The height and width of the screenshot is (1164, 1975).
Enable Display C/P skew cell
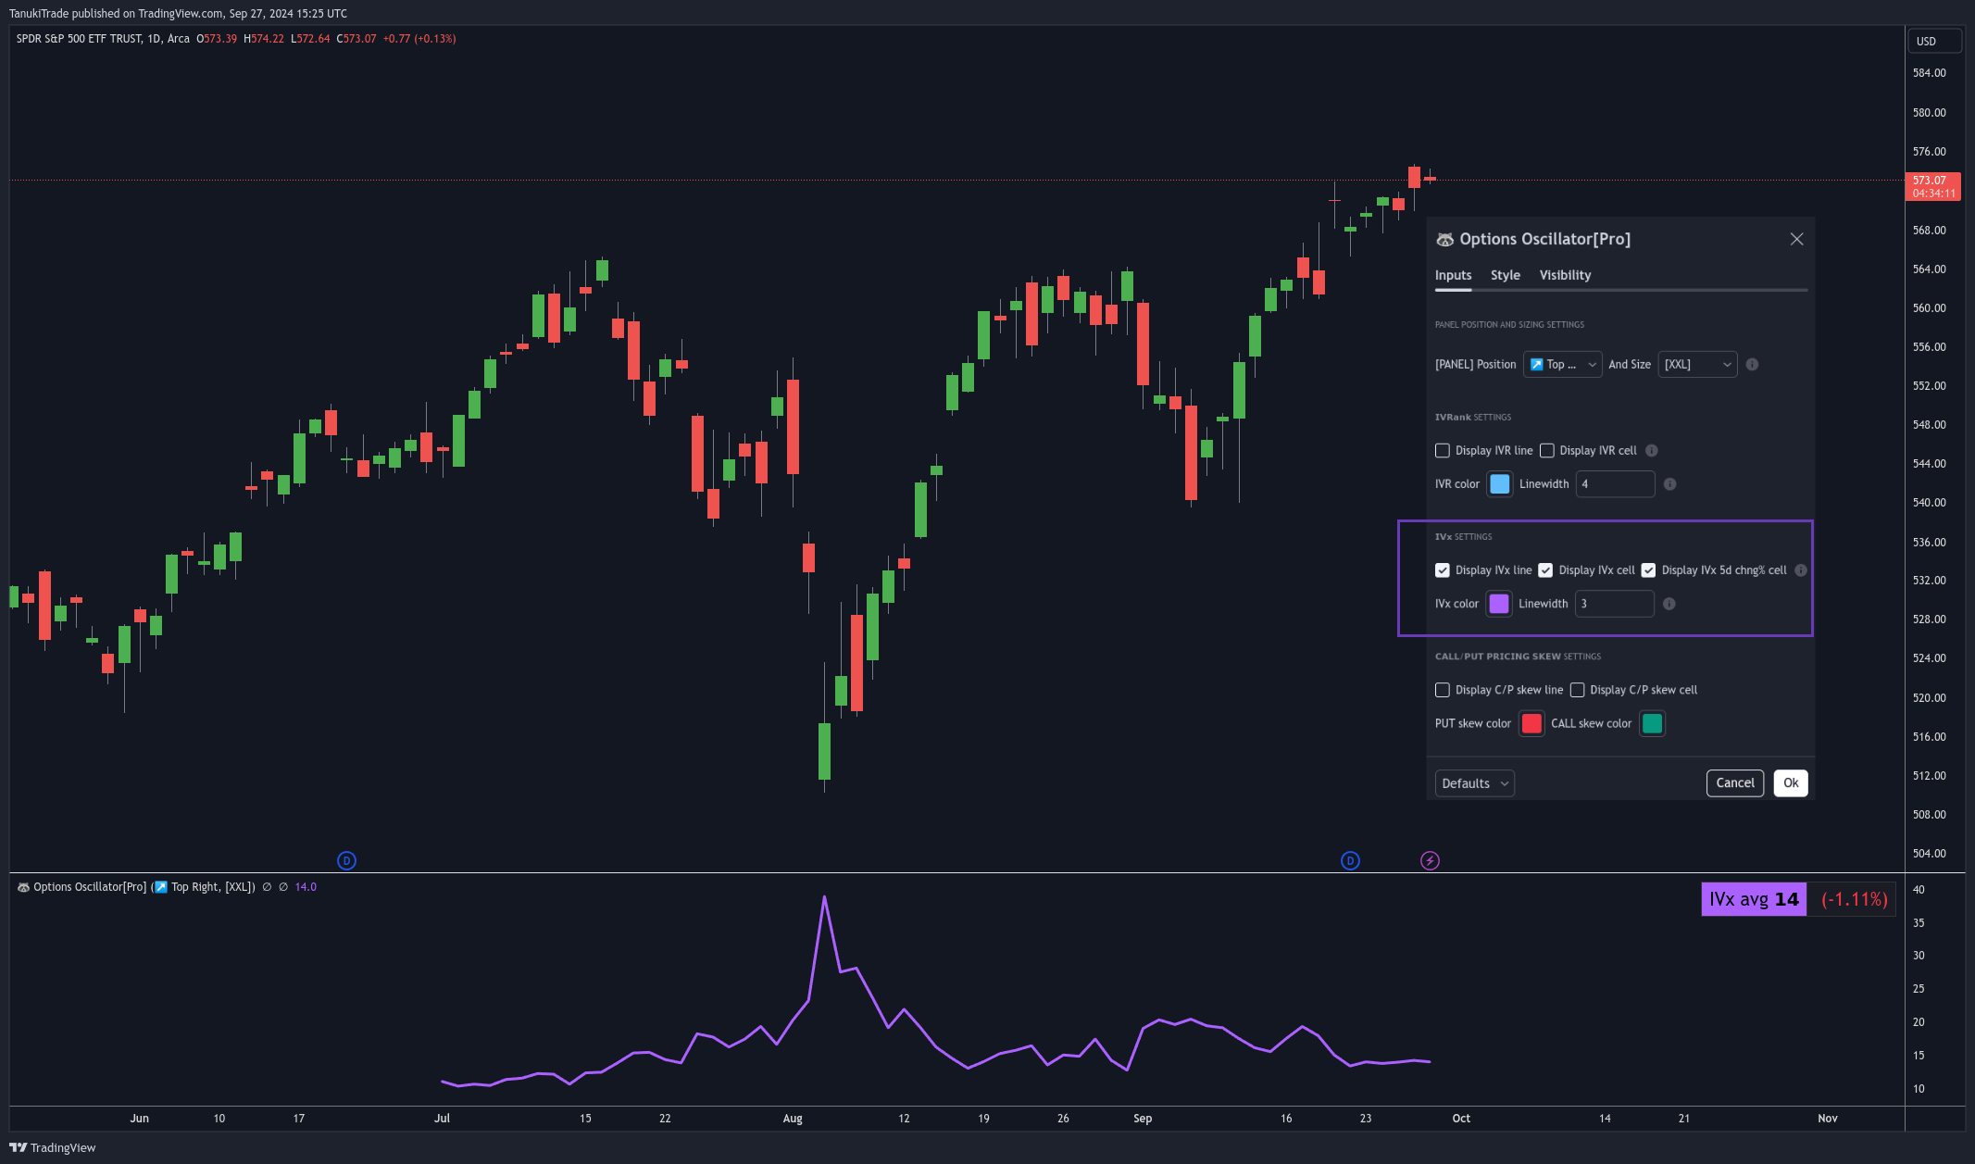(1577, 690)
